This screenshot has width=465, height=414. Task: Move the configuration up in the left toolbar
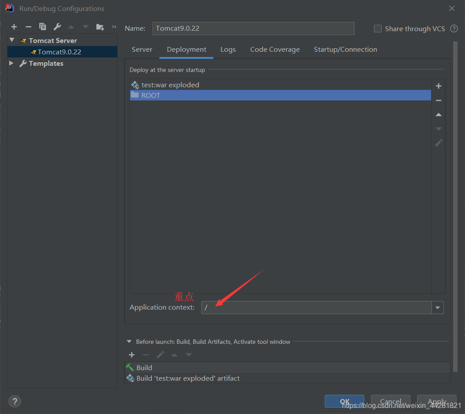coord(71,27)
